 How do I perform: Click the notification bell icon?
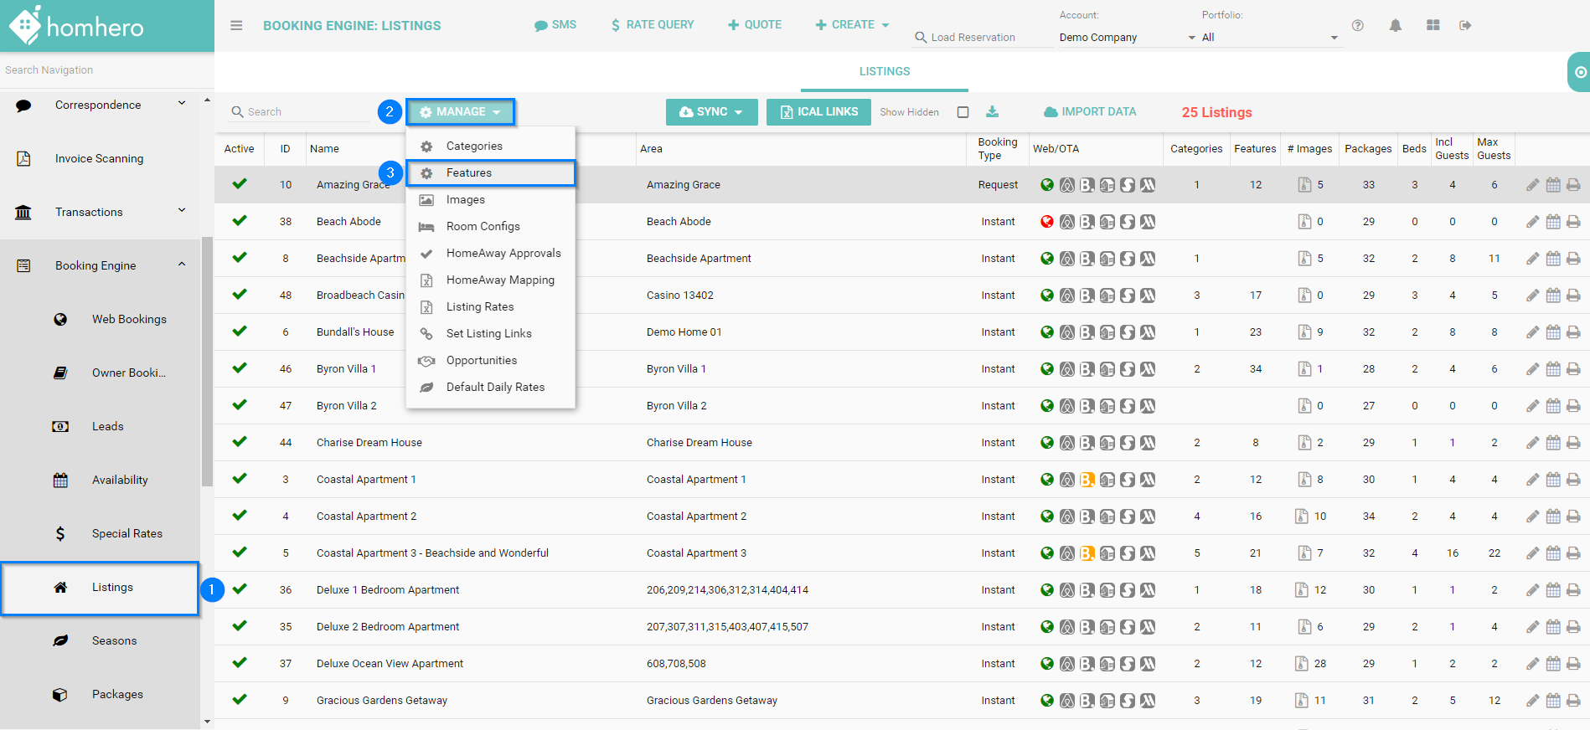pos(1395,26)
